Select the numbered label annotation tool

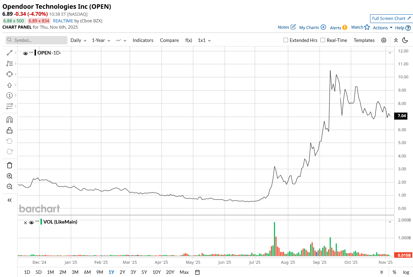[x=9, y=95]
